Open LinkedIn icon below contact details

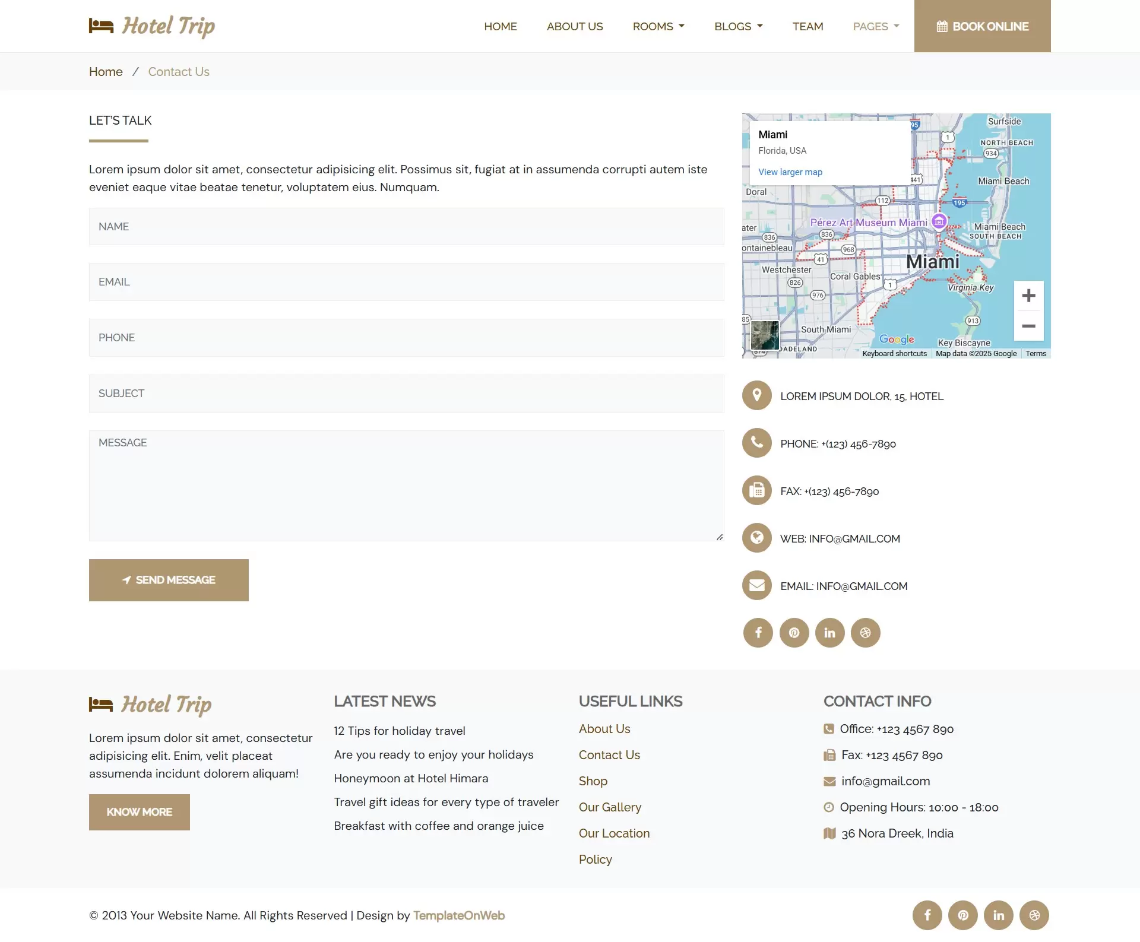tap(830, 633)
